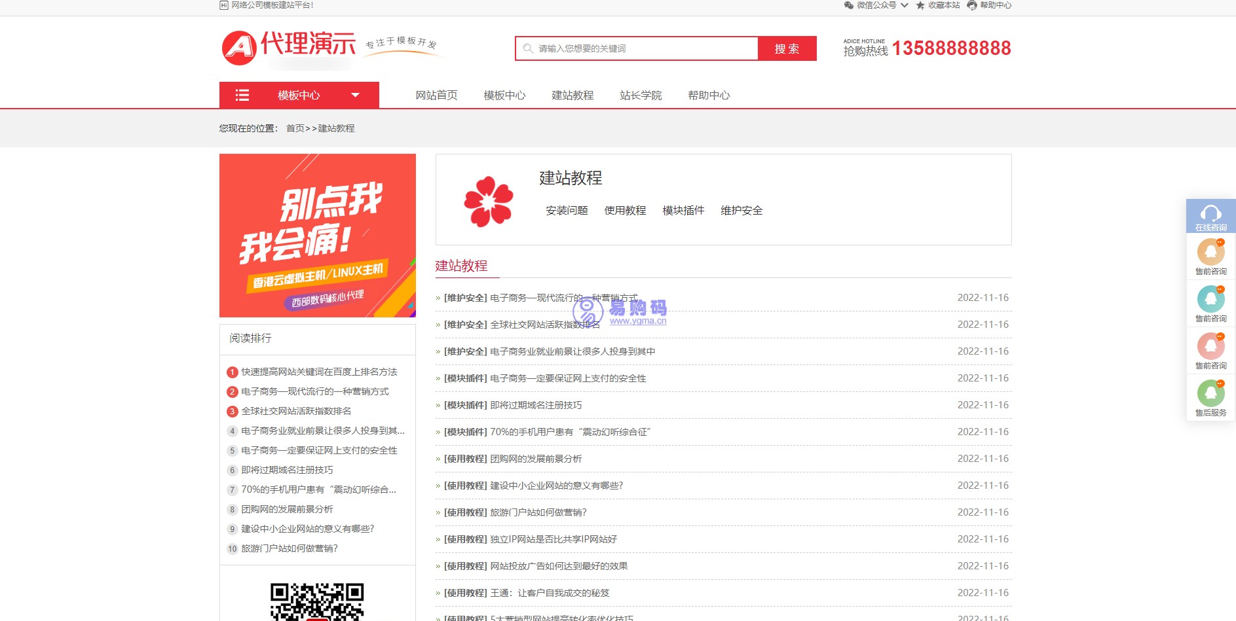The width and height of the screenshot is (1236, 621).
Task: Click the green QQ 售后服务 icon
Action: (x=1210, y=393)
